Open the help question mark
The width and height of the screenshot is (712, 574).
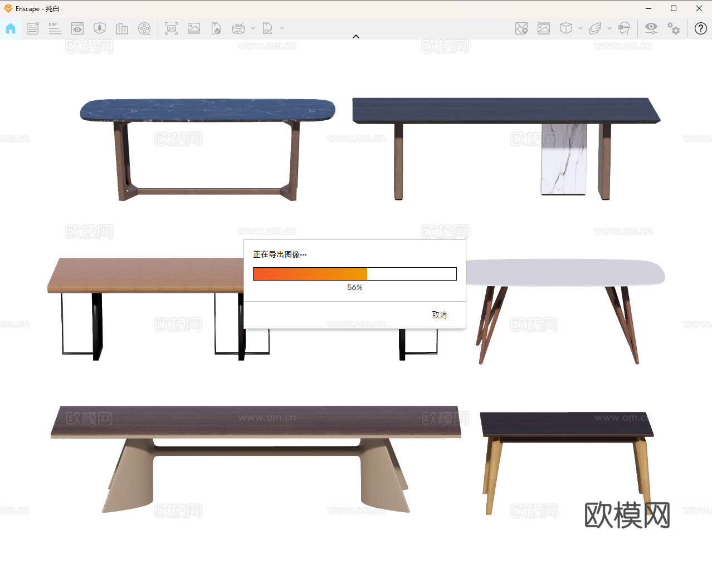701,28
